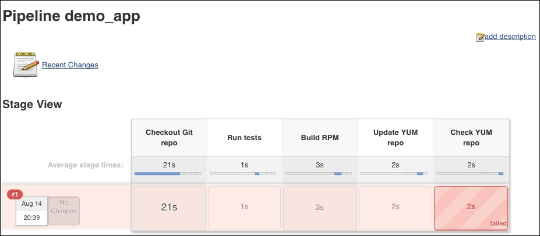The height and width of the screenshot is (236, 540).
Task: Click the Run tests column header
Action: point(244,138)
